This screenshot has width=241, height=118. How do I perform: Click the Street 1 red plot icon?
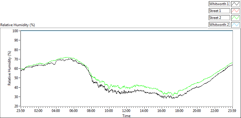click(x=235, y=11)
